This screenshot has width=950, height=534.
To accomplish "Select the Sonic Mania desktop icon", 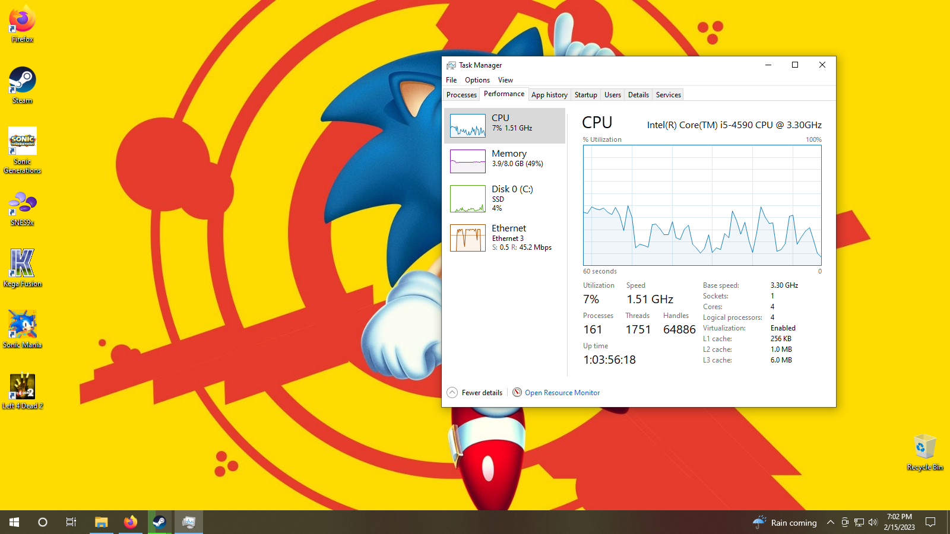I will click(23, 329).
